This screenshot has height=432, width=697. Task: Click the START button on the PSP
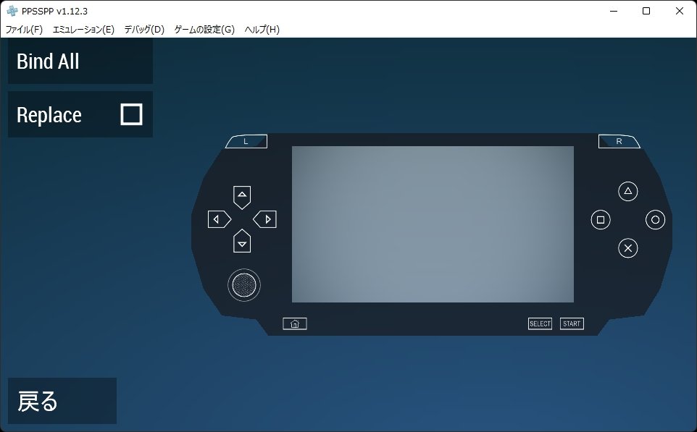[572, 323]
